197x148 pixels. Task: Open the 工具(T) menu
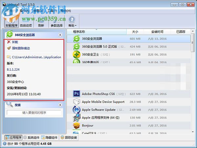(x=52, y=11)
